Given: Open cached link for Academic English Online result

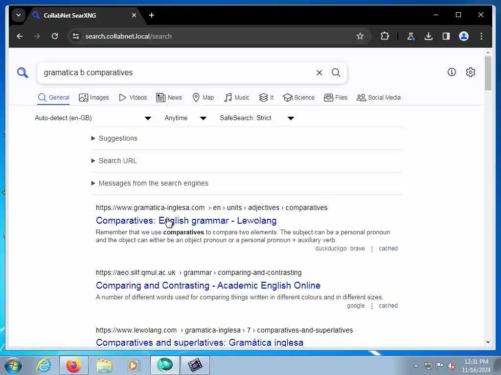Looking at the screenshot, I should pyautogui.click(x=388, y=306).
